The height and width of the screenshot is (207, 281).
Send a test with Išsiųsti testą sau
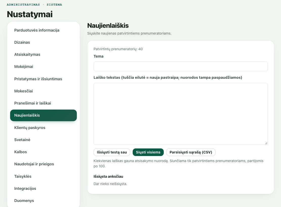[112, 152]
